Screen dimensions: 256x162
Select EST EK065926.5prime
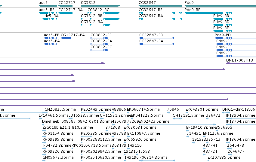tap(140, 139)
